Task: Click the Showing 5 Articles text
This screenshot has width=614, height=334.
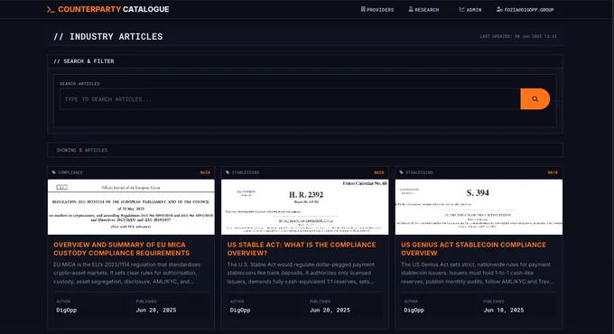Action: 82,150
